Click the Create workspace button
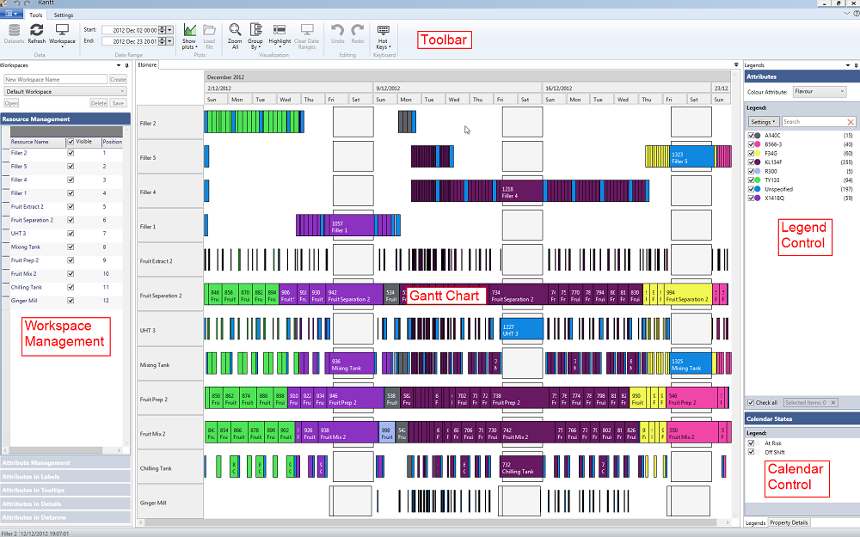 click(x=118, y=79)
